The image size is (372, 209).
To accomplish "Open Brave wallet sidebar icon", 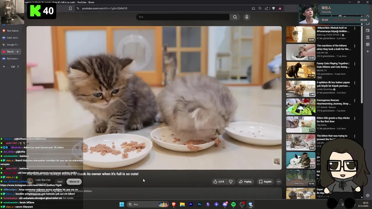I will click(368, 30).
